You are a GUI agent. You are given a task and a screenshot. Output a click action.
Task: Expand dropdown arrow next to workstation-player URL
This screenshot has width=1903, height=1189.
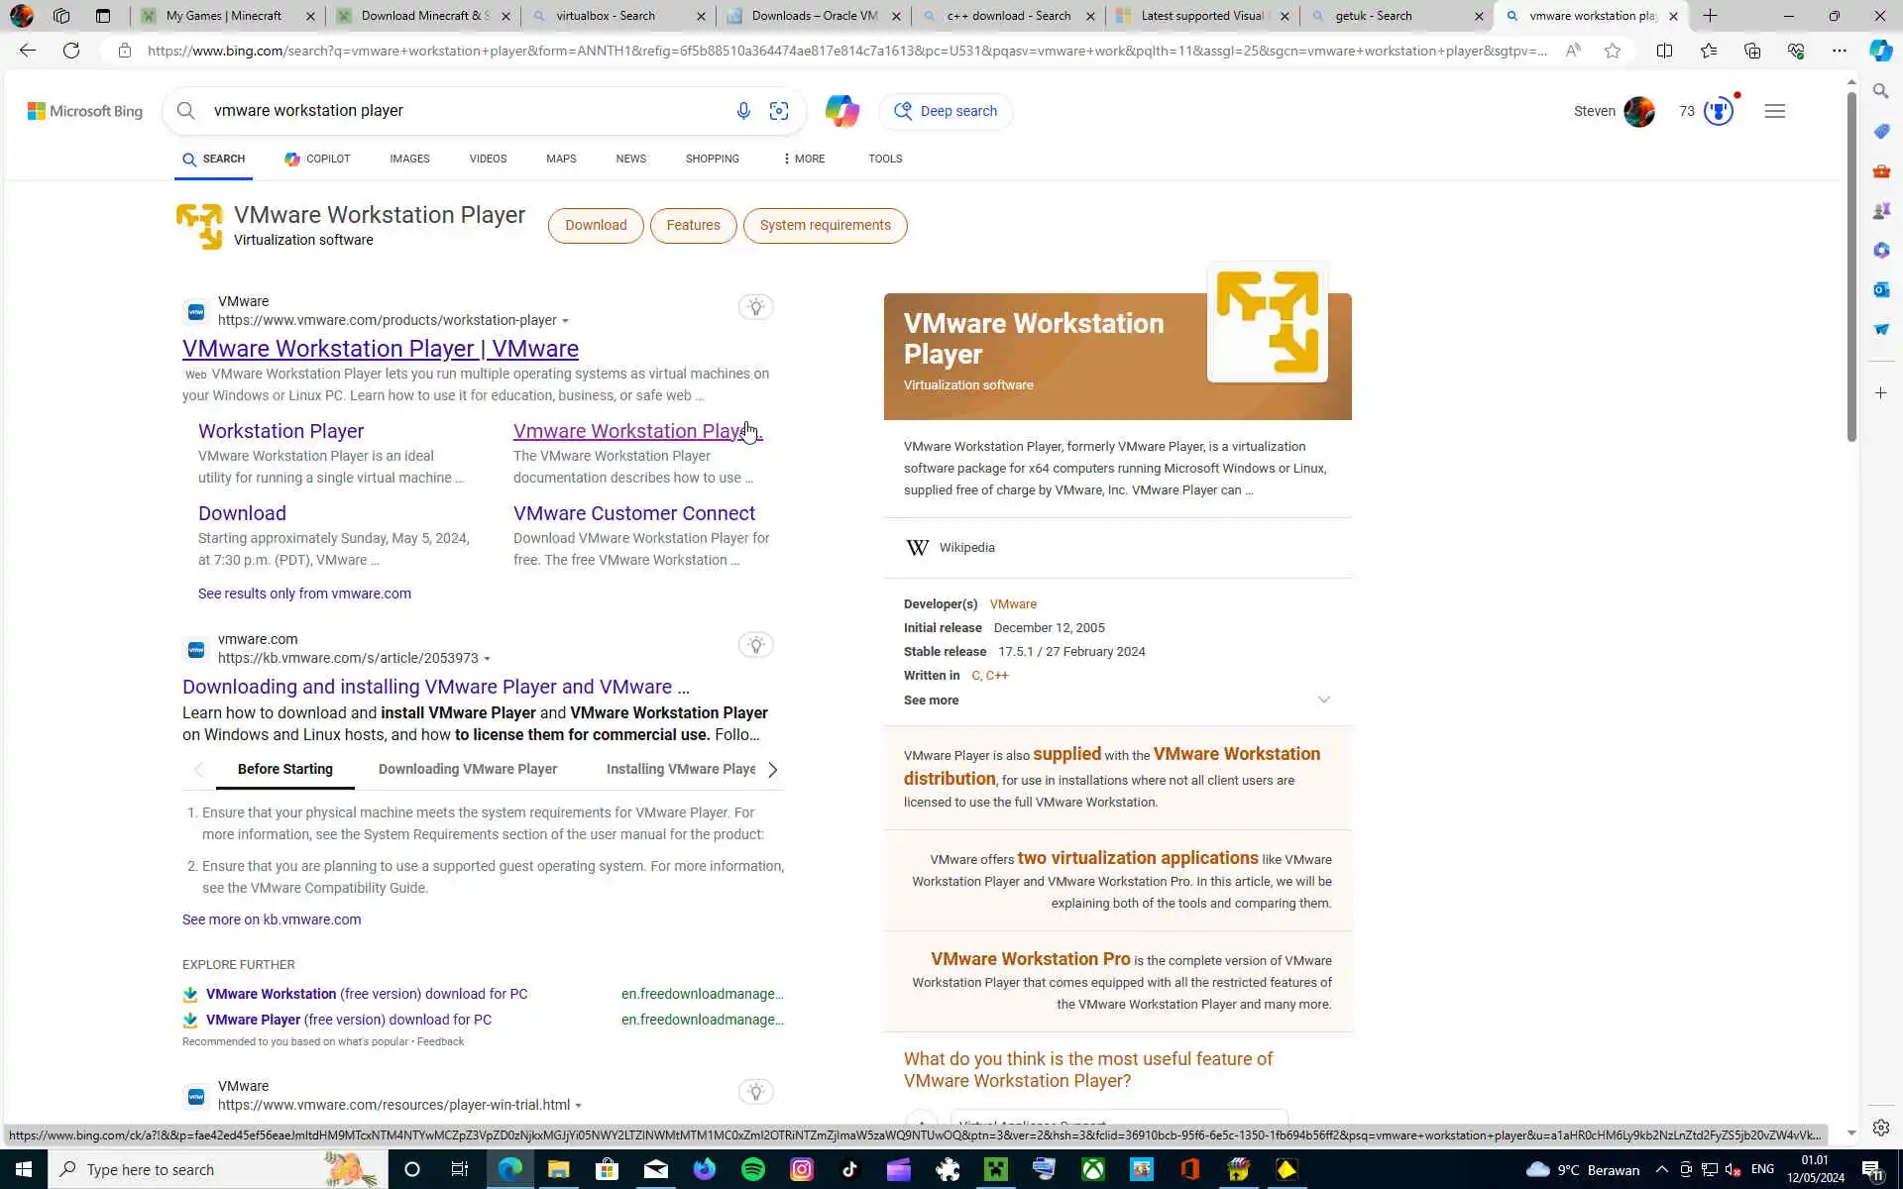click(x=565, y=321)
